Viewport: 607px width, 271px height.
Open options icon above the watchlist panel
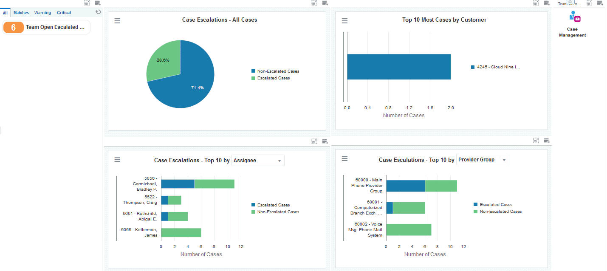(x=98, y=3)
